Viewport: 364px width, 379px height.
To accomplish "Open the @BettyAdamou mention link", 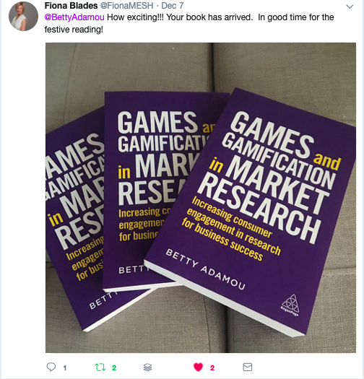I will coord(74,17).
